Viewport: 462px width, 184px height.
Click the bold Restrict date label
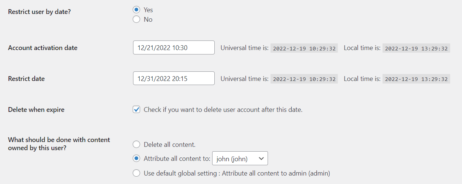click(26, 78)
